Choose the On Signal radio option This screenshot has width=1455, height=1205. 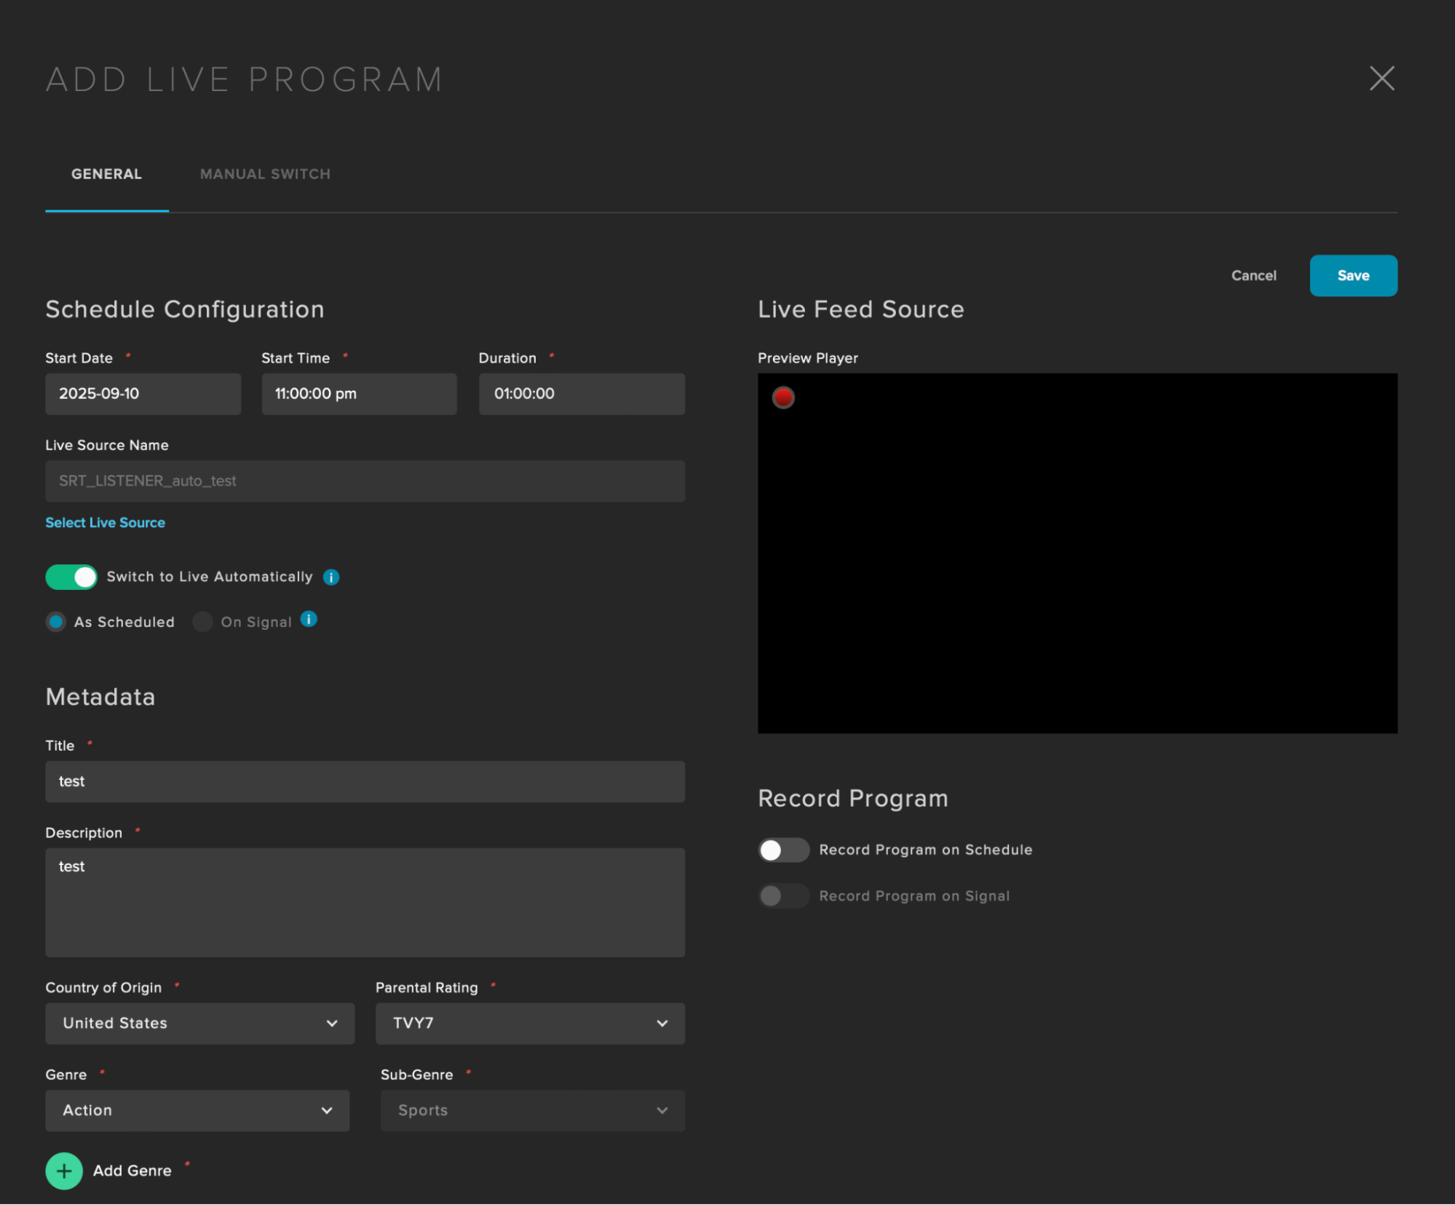[x=203, y=622]
